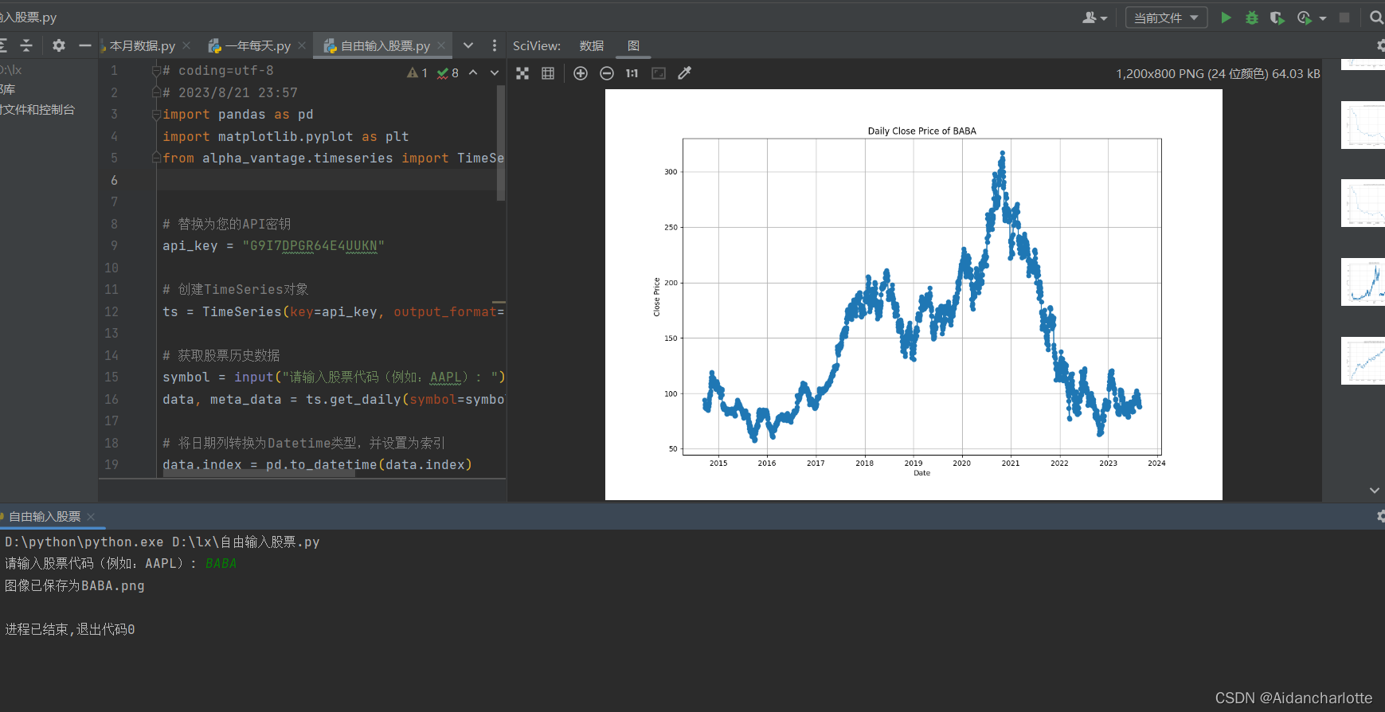Select the fifth plot thumbnail
1385x712 pixels.
point(1363,361)
